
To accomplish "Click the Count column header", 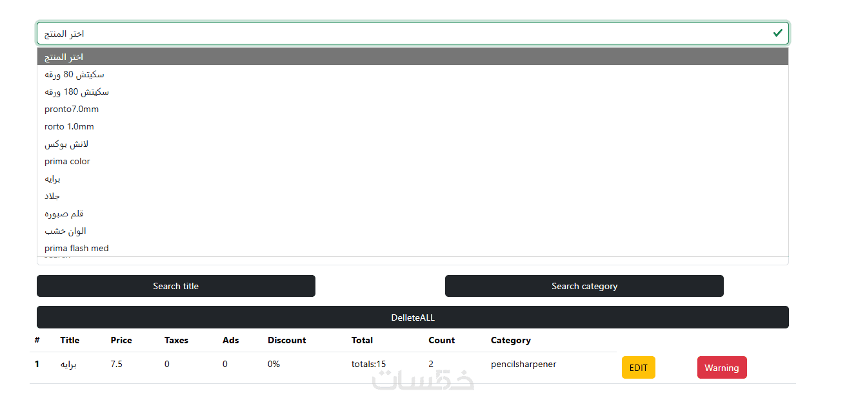I will [x=442, y=340].
